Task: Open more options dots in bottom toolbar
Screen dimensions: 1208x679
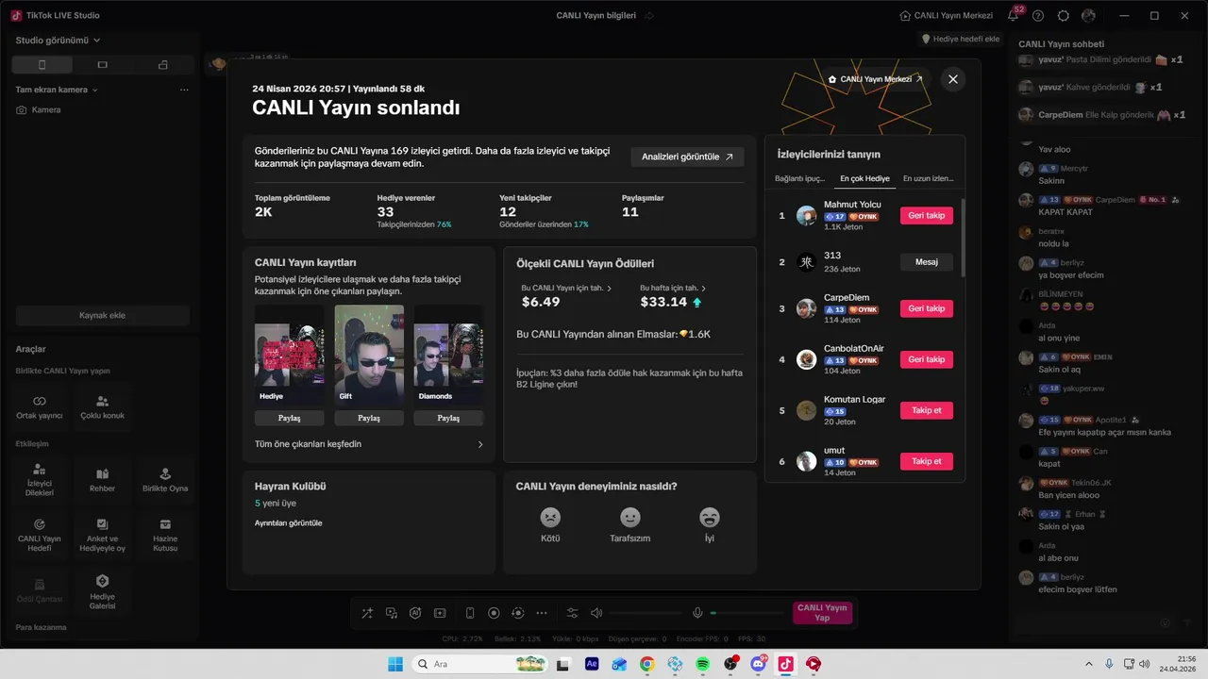Action: coord(542,613)
